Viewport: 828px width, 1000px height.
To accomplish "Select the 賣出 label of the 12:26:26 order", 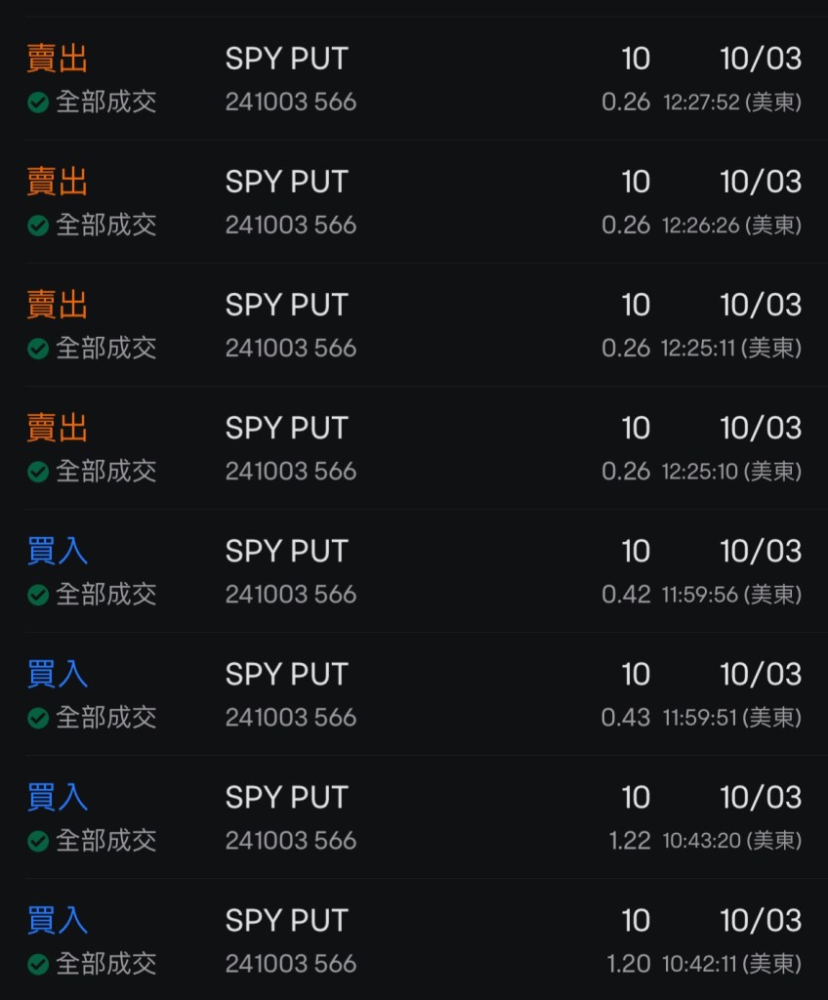I will (x=58, y=182).
